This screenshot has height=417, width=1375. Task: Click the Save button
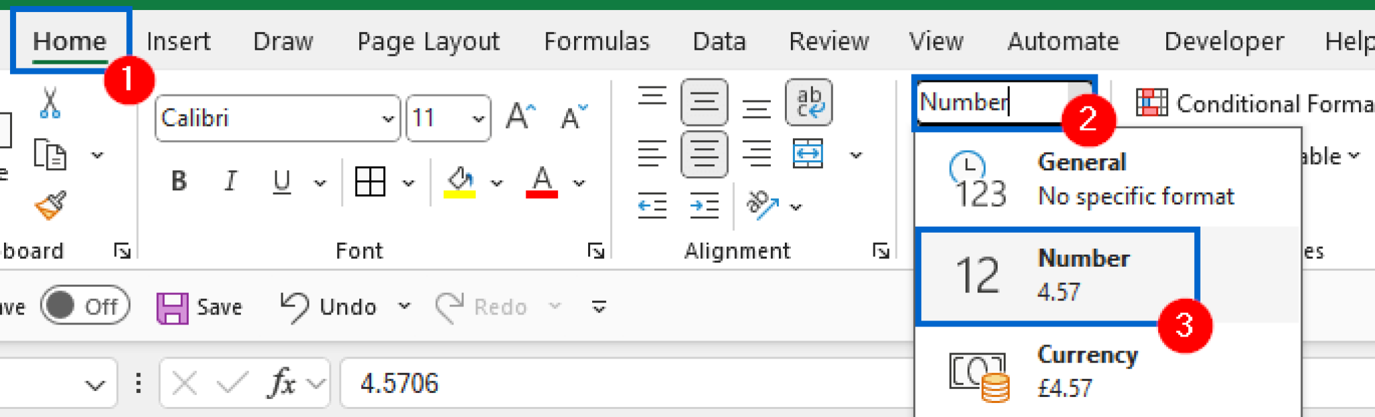click(200, 306)
